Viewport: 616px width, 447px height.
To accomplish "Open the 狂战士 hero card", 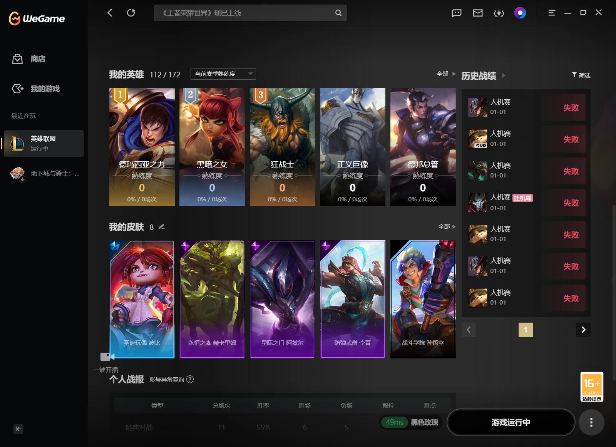I will click(x=282, y=147).
